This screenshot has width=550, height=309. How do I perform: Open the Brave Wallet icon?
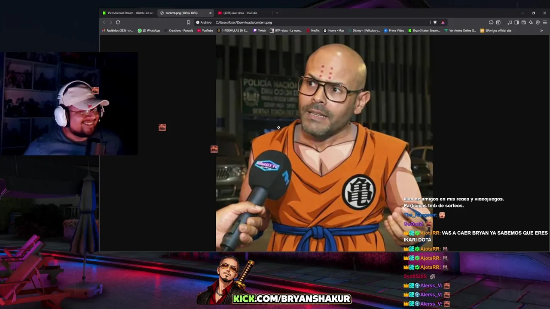click(523, 22)
